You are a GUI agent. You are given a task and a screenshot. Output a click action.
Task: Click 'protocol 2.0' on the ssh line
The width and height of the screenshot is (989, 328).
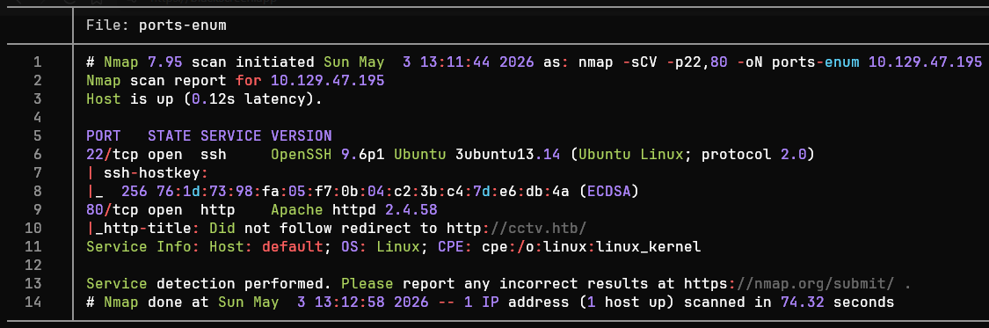(753, 154)
